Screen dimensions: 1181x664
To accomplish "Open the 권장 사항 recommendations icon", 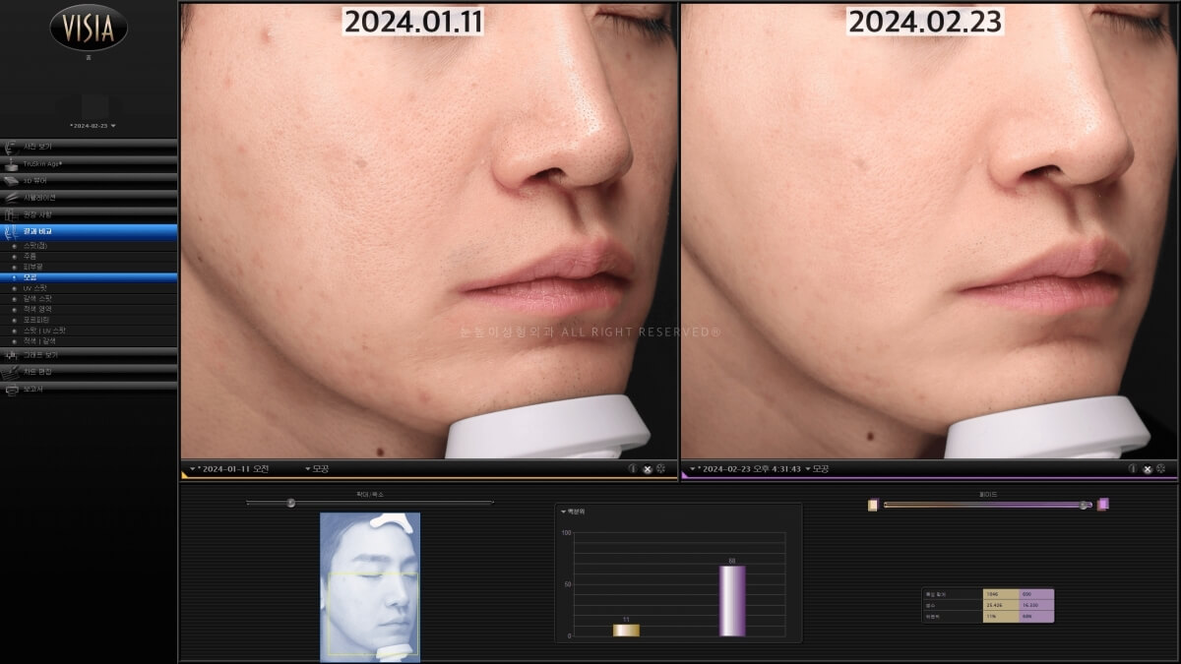I will pos(11,213).
